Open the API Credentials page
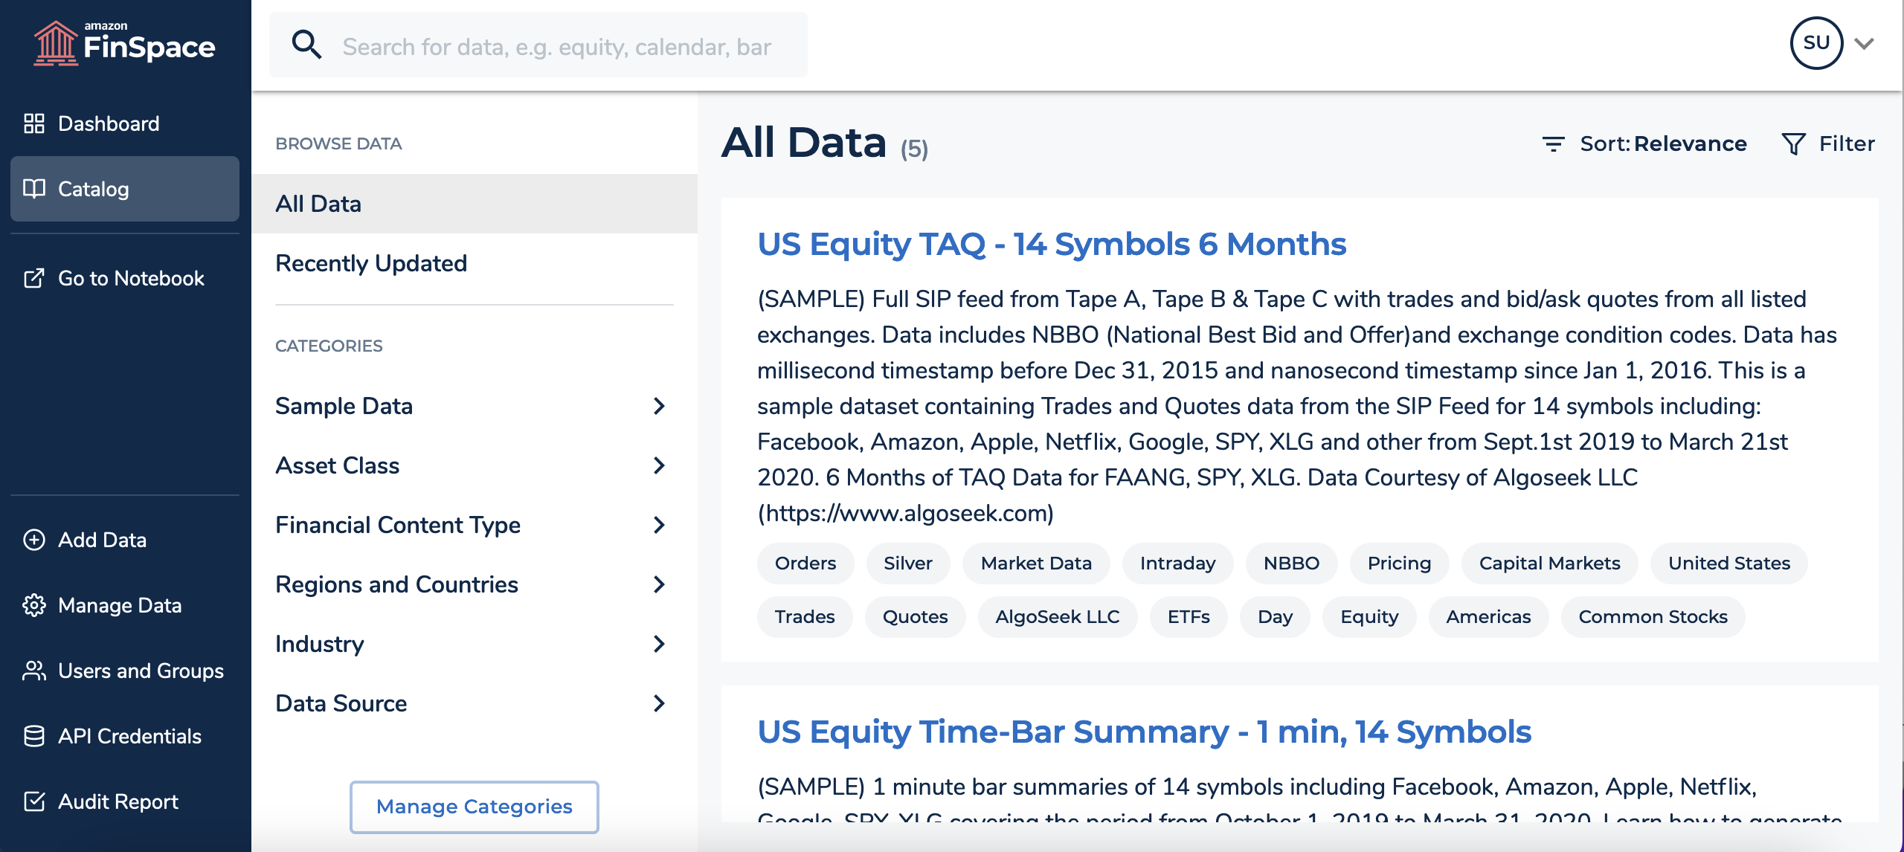This screenshot has height=852, width=1904. pos(125,736)
